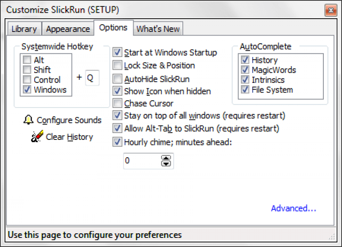Open the Advanced... link
342x247 pixels.
coord(293,208)
